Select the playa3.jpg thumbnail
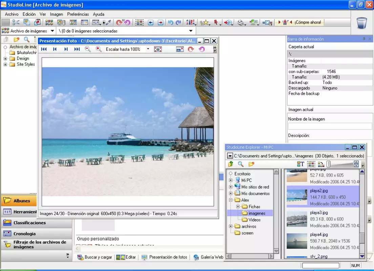Screen dimensions: 374x271 (297, 219)
